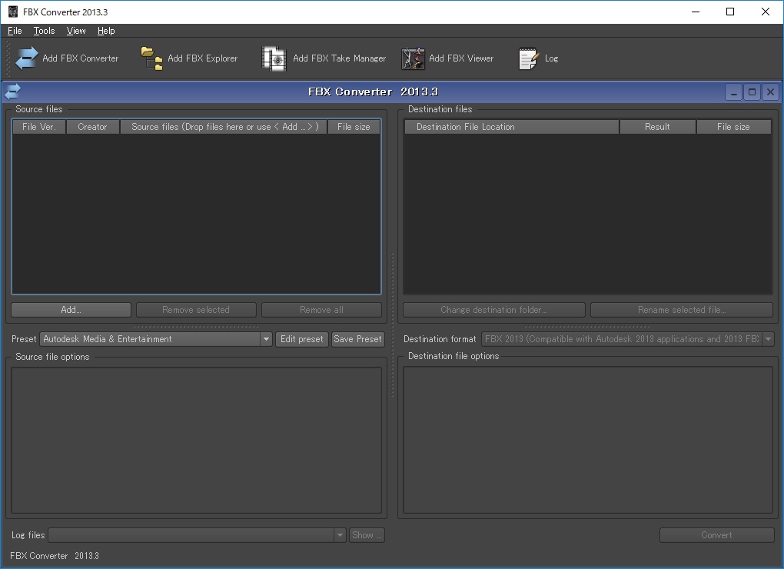The image size is (784, 569).
Task: Close the main FBX Converter window
Action: click(x=765, y=12)
